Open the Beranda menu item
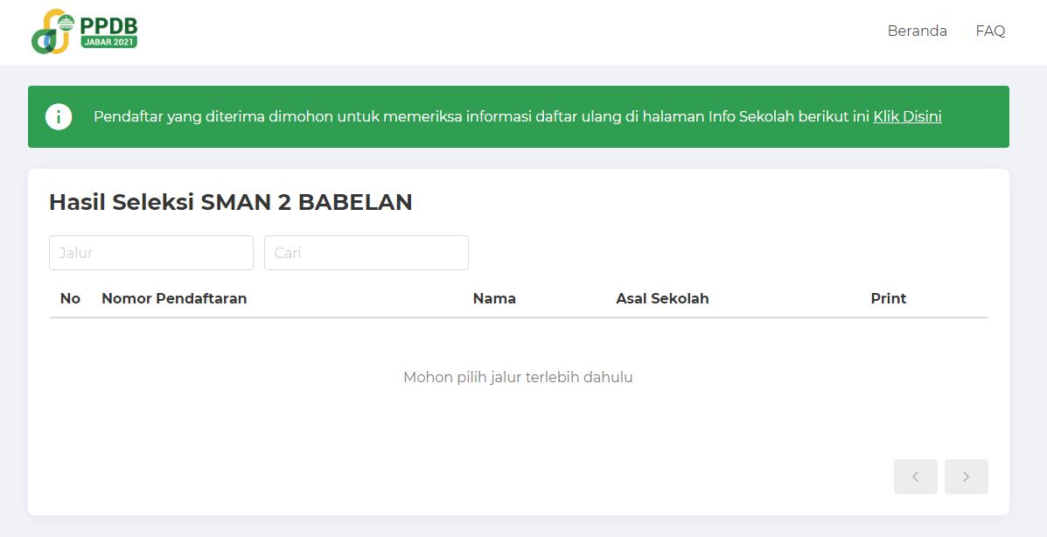 917,31
